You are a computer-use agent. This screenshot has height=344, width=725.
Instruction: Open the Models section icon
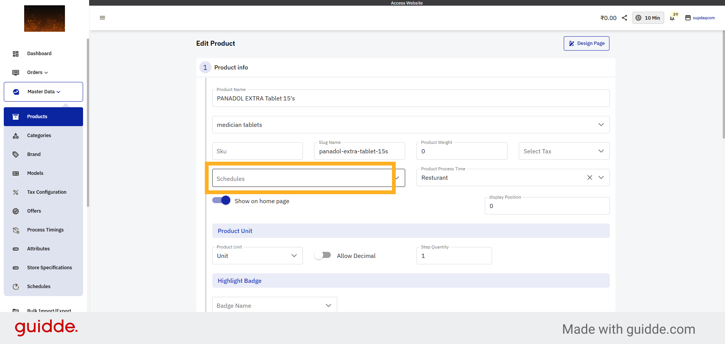pos(15,173)
